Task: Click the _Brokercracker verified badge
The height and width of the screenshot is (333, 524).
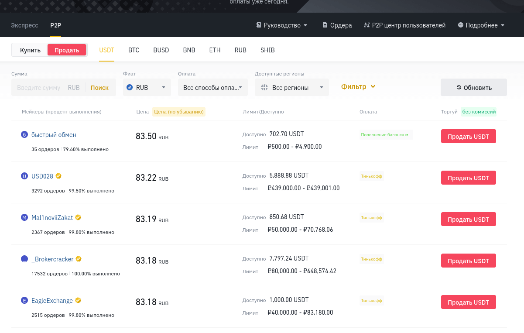Action: [79, 259]
